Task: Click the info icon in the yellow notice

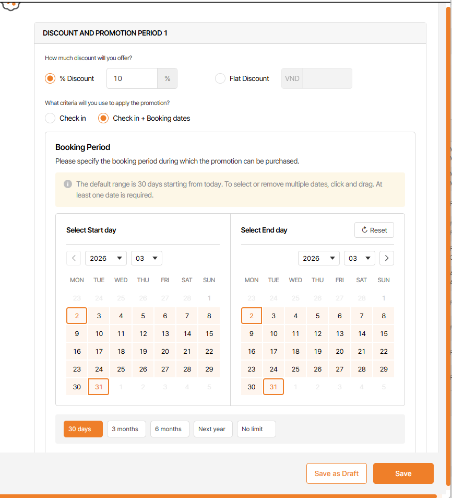Action: [68, 184]
